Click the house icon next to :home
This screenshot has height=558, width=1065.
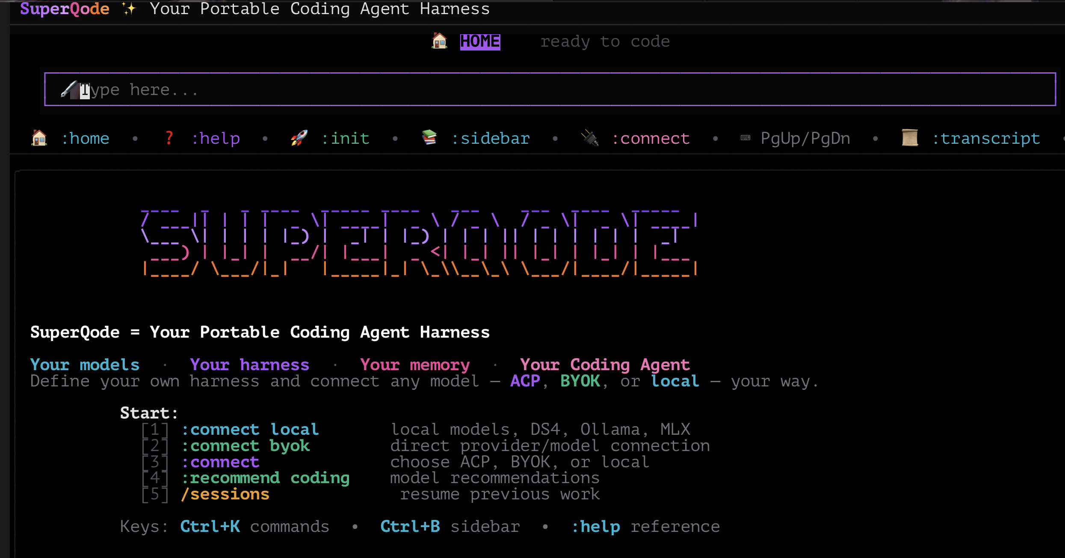pyautogui.click(x=39, y=138)
